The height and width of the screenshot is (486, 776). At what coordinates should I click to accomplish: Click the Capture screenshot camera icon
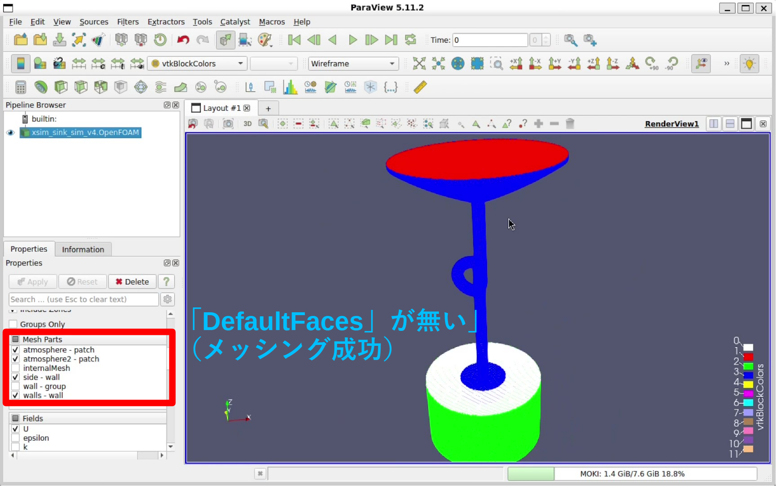point(228,124)
